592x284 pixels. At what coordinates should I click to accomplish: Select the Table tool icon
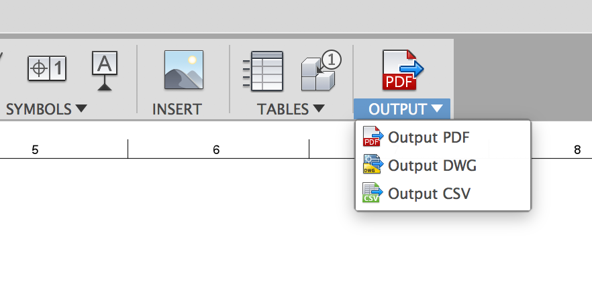(262, 71)
